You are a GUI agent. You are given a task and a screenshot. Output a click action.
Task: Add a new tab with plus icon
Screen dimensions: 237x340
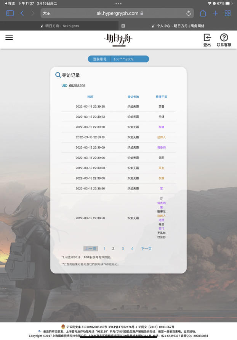pos(215,13)
